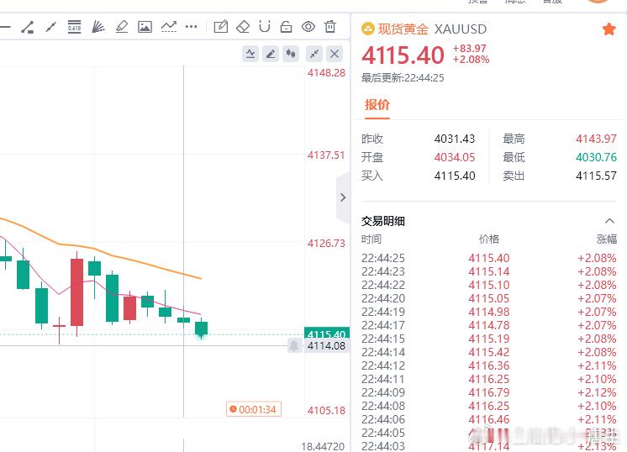Expand the side panel arrow handle
Viewport: 627px width, 452px height.
pyautogui.click(x=343, y=197)
